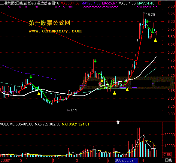Click the yellow MA10:921324.81 label
Viewport: 176px width, 163px height.
click(x=76, y=124)
